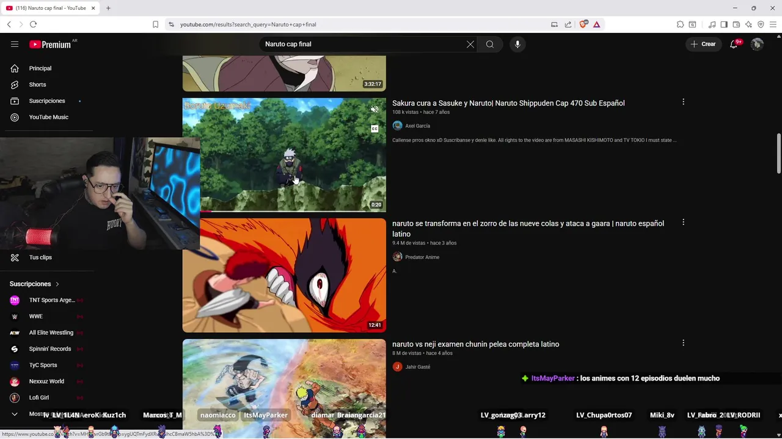Image resolution: width=782 pixels, height=439 pixels.
Task: Open a new browser tab with plus
Action: tap(108, 8)
